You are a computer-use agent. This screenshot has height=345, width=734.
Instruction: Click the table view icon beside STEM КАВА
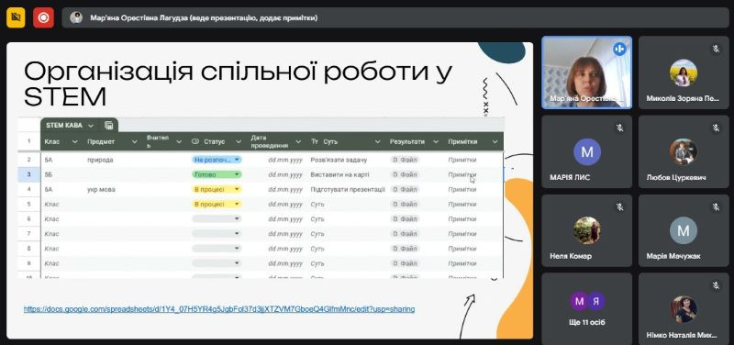[x=108, y=125]
